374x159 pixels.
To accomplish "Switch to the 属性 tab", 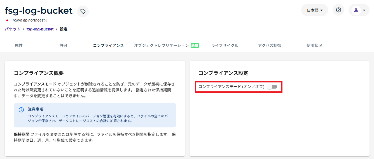I will point(19,46).
